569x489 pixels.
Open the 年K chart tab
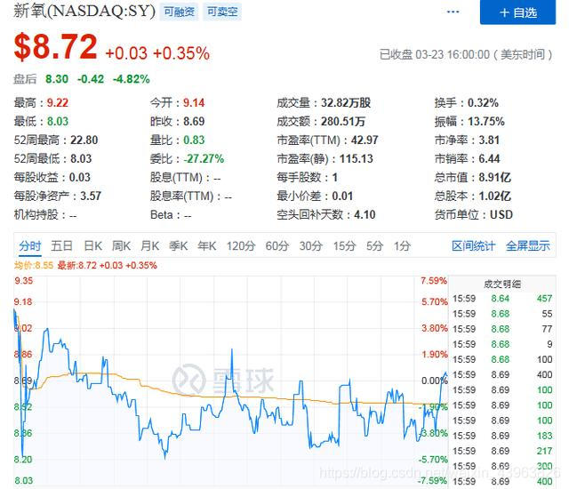tap(207, 246)
